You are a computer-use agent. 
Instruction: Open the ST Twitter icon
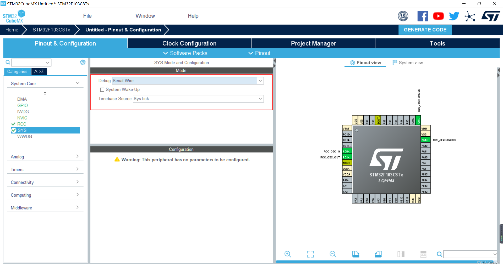(454, 16)
